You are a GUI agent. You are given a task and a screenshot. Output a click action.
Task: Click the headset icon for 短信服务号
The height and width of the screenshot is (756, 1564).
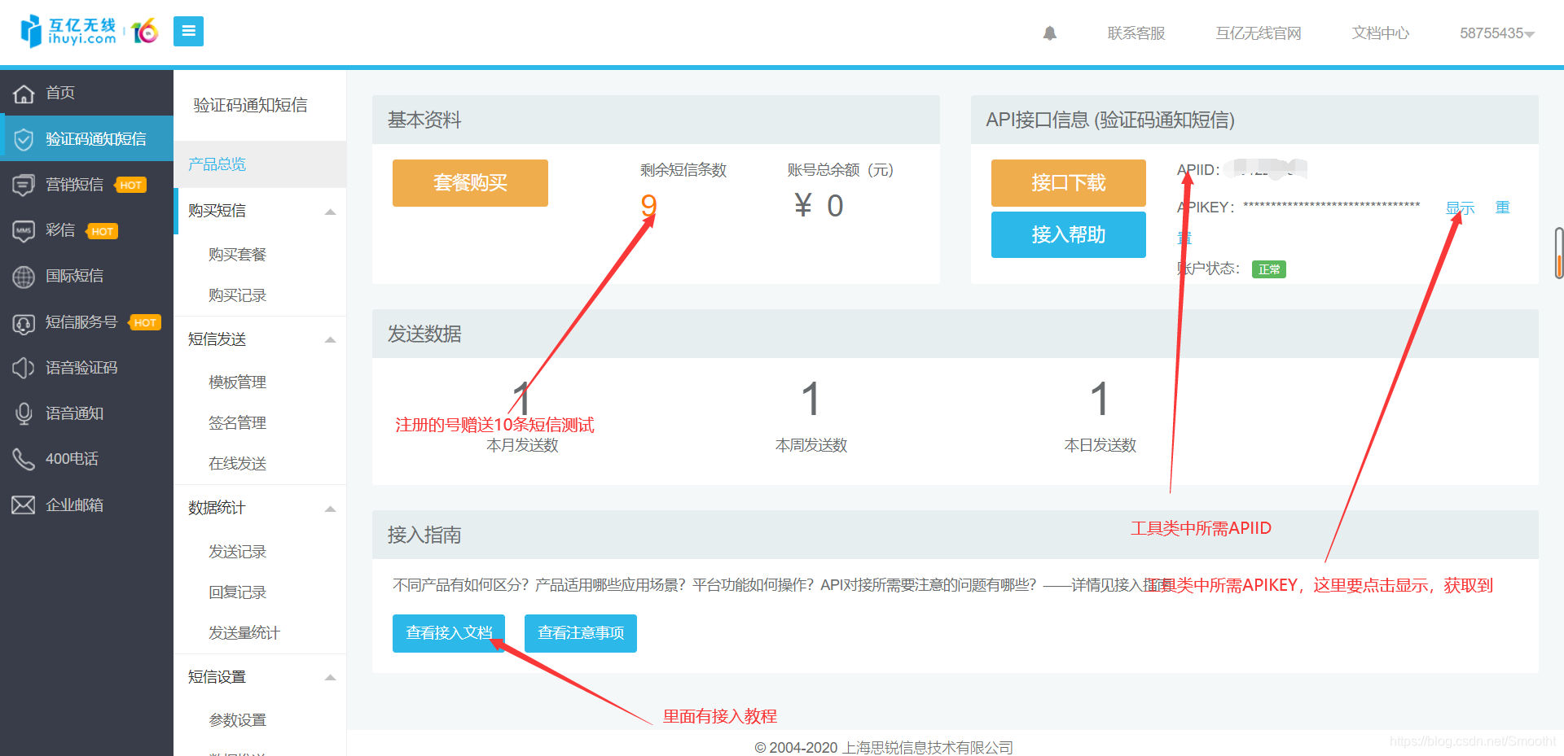coord(24,322)
